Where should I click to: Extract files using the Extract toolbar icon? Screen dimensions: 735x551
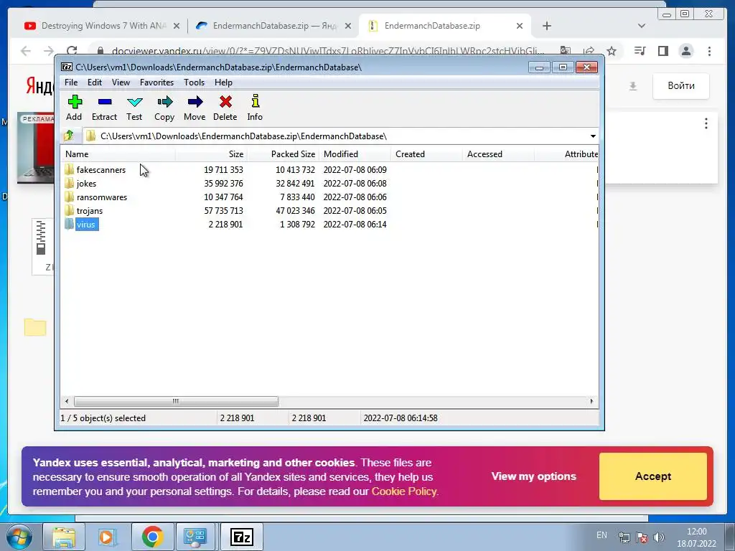click(104, 108)
